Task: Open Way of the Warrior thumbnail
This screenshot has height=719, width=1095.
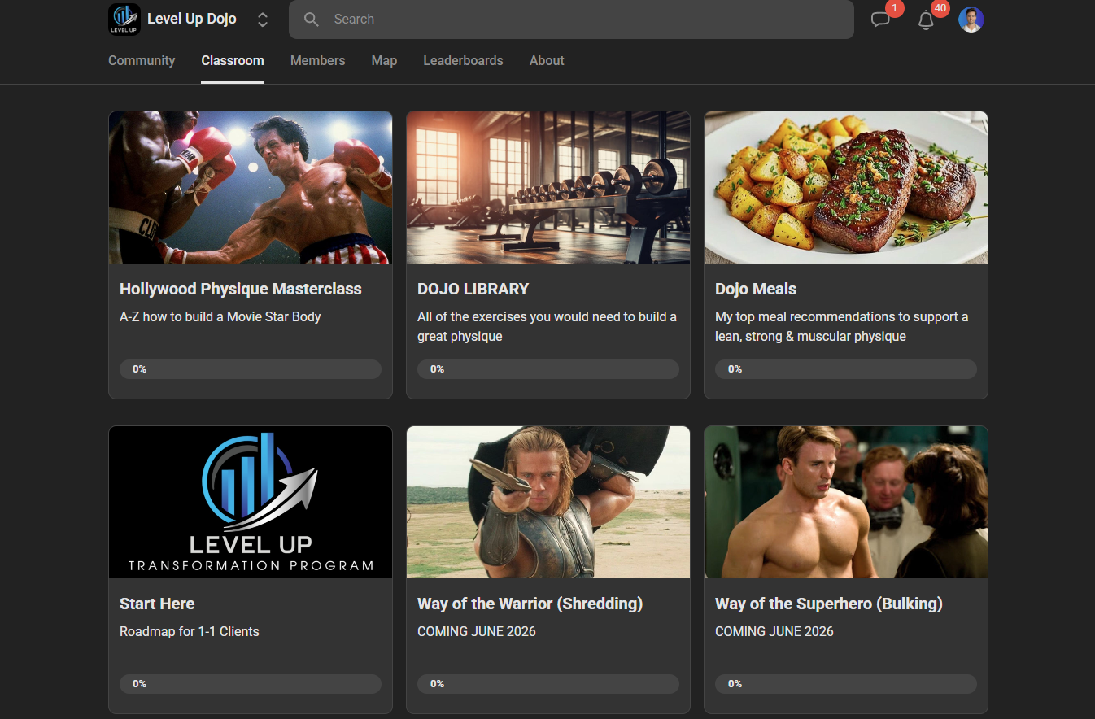Action: pos(548,502)
